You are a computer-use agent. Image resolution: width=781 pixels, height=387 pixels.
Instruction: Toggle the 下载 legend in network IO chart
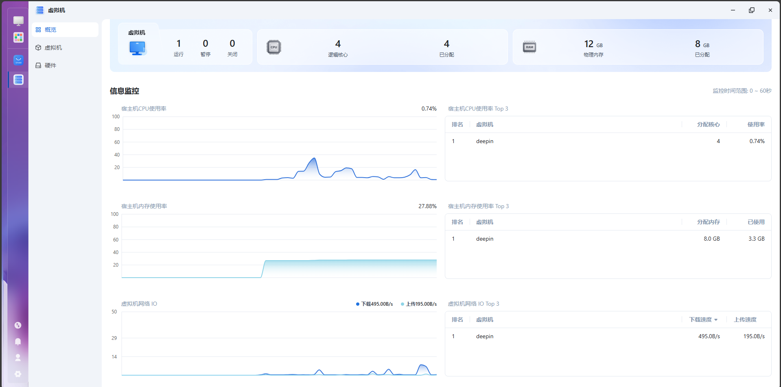[374, 304]
